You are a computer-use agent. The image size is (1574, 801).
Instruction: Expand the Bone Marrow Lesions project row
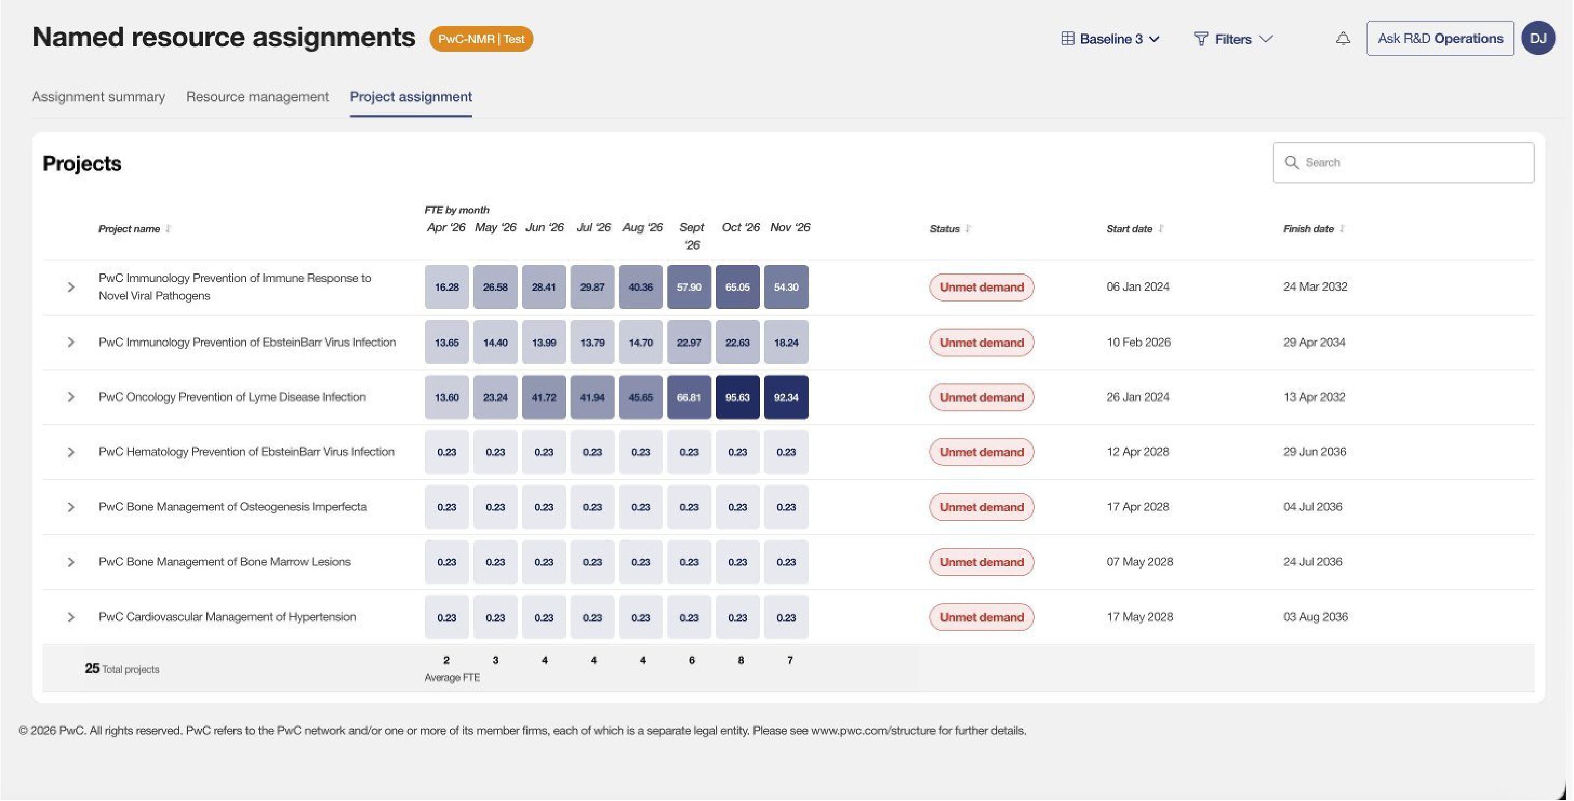pos(71,561)
